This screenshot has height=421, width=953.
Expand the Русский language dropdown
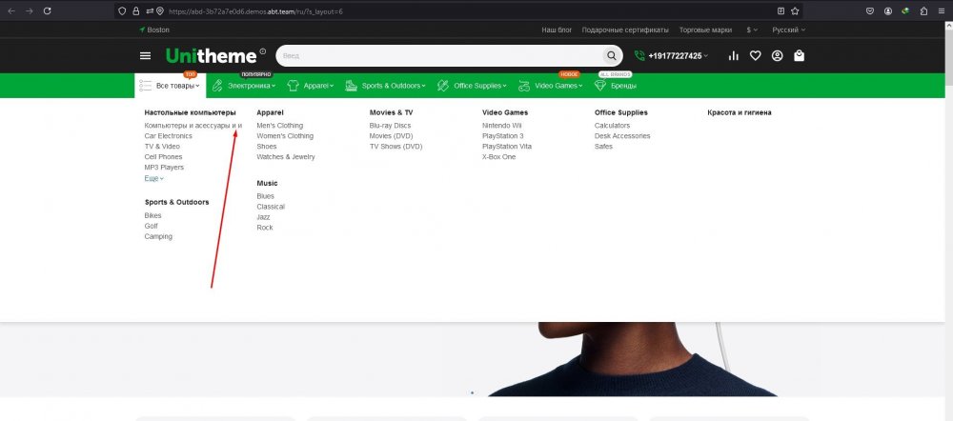[789, 30]
